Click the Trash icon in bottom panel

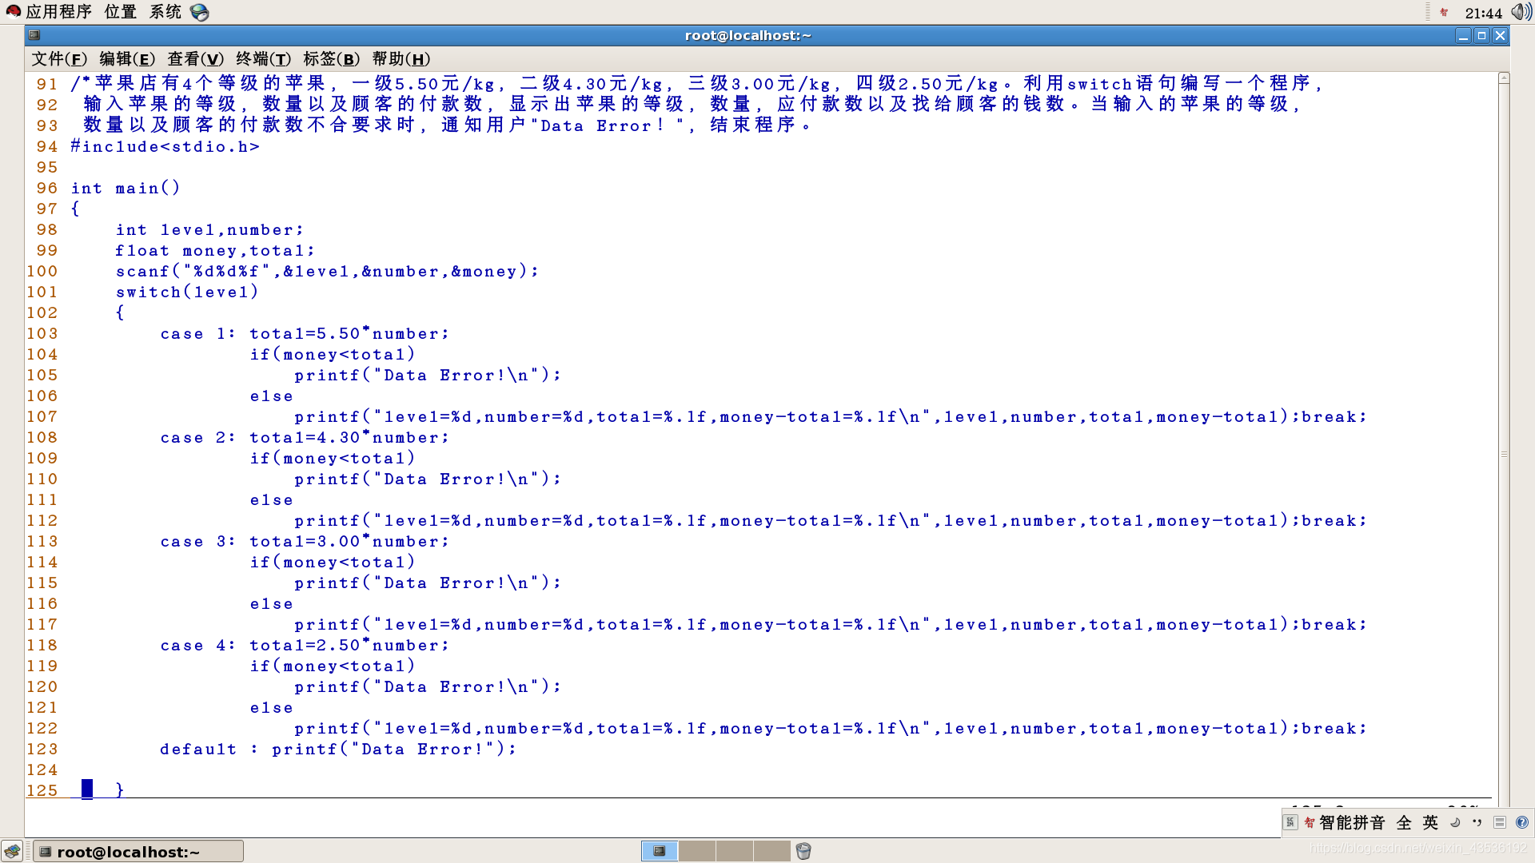coord(803,851)
